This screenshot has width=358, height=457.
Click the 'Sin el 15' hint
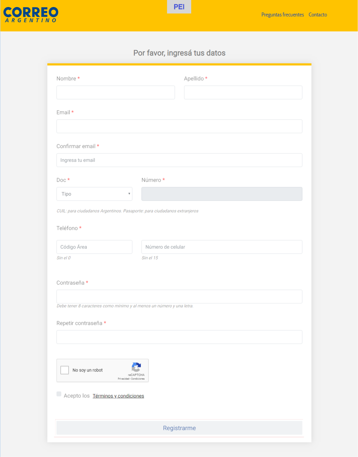[150, 258]
